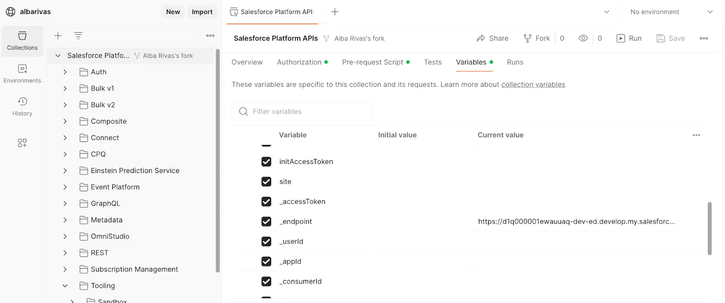Collapse the Tooling folder

coord(65,286)
